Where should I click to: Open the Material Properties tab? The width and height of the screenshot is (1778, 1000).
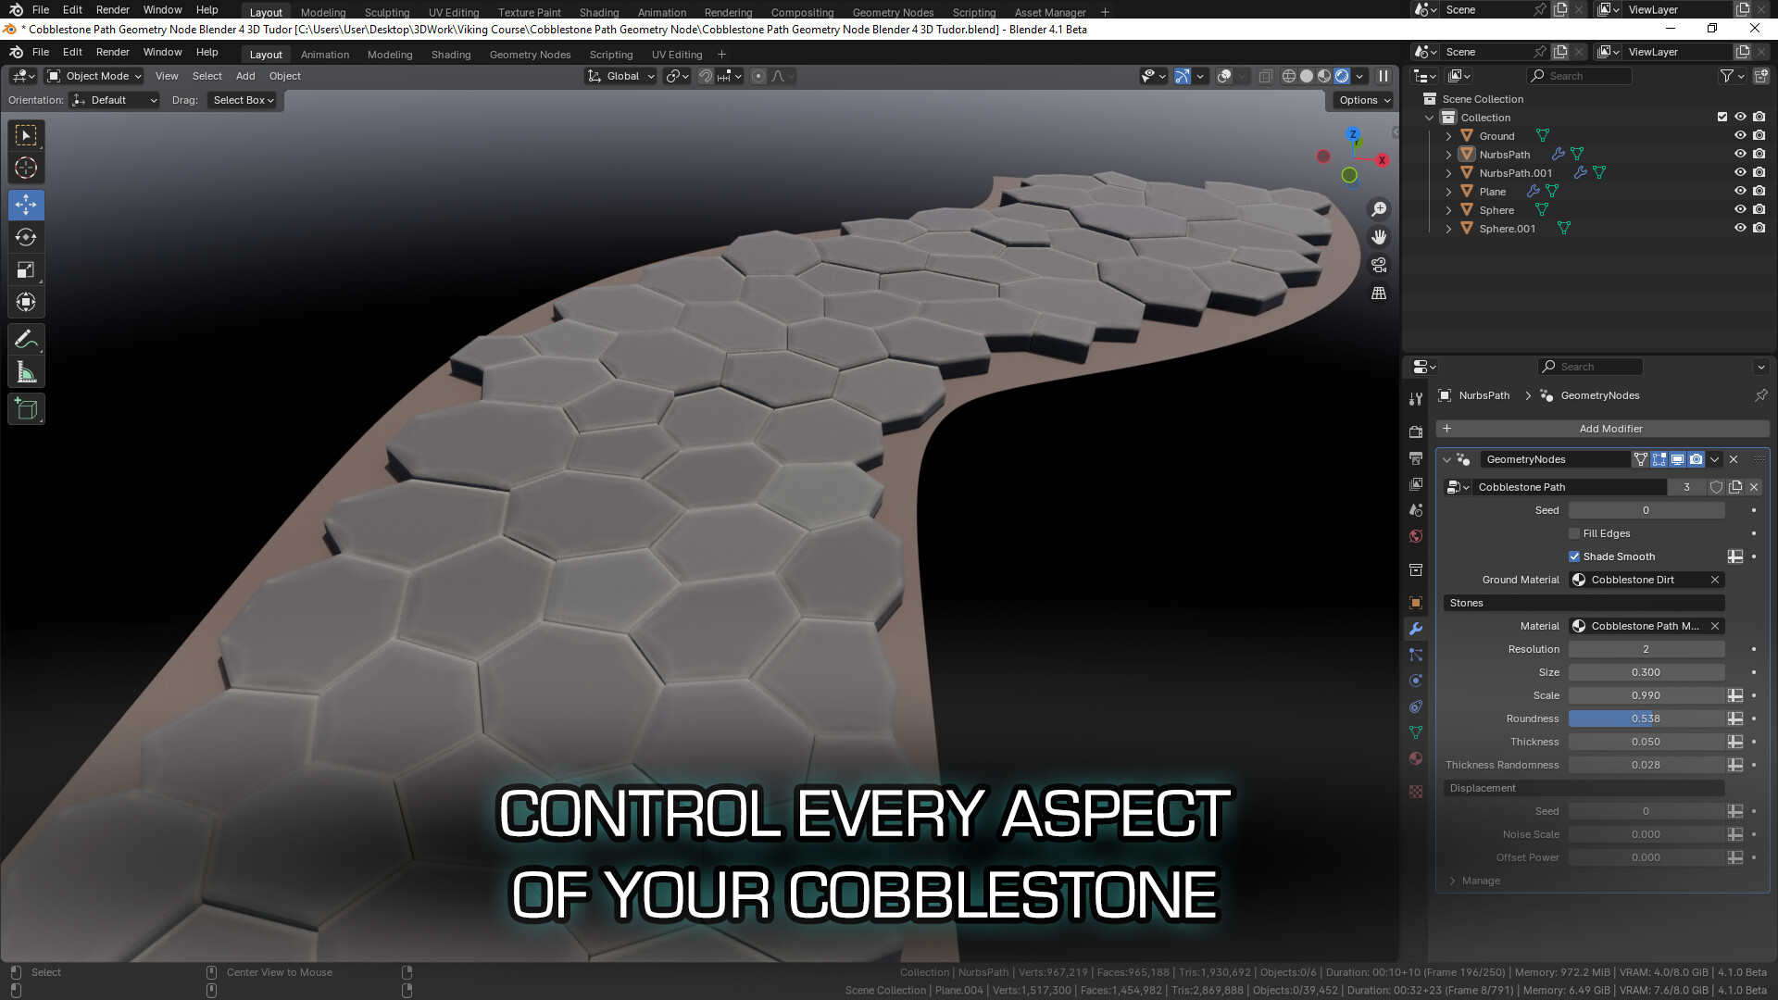1415,758
